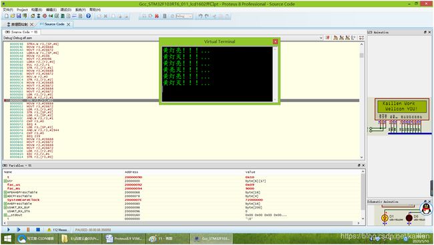Expand the USART_RX_BUF variable node
Screen dimensions: 434x245
(x=5, y=208)
